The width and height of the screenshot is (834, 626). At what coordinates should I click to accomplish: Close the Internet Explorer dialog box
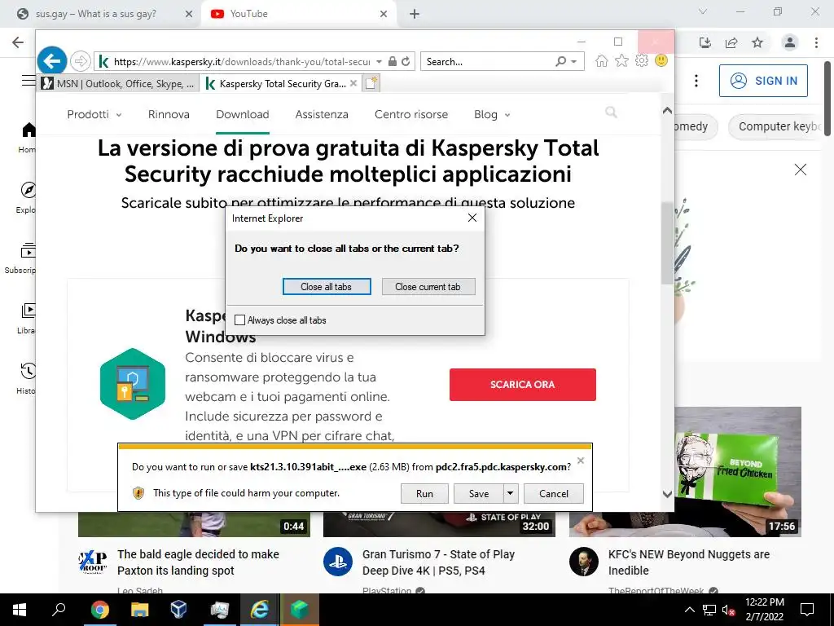tap(472, 218)
